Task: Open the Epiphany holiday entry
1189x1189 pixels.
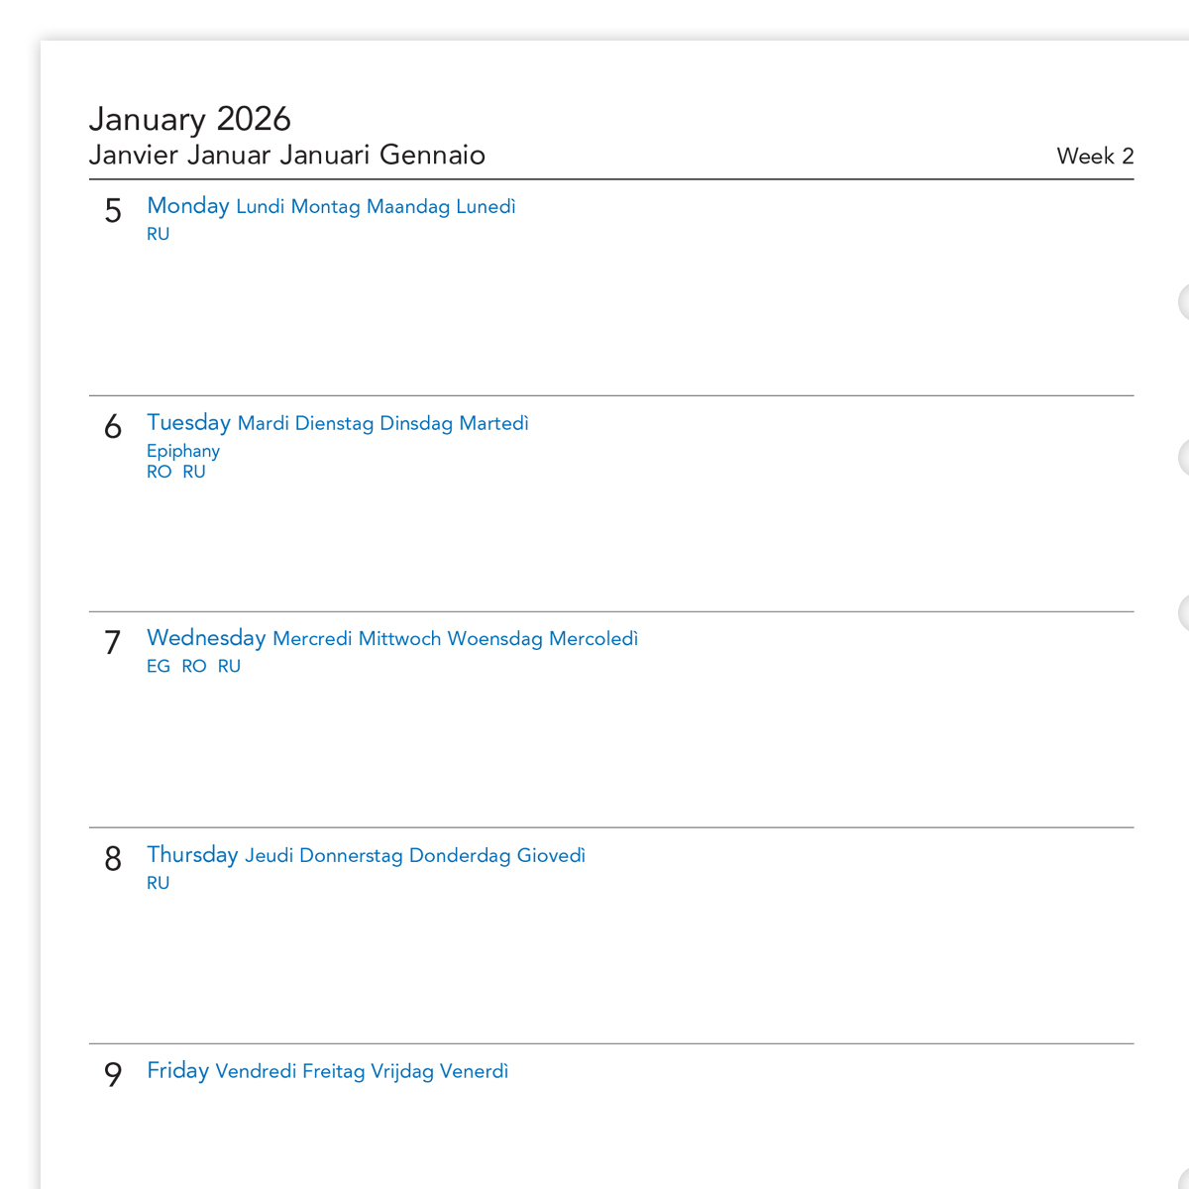Action: coord(183,451)
